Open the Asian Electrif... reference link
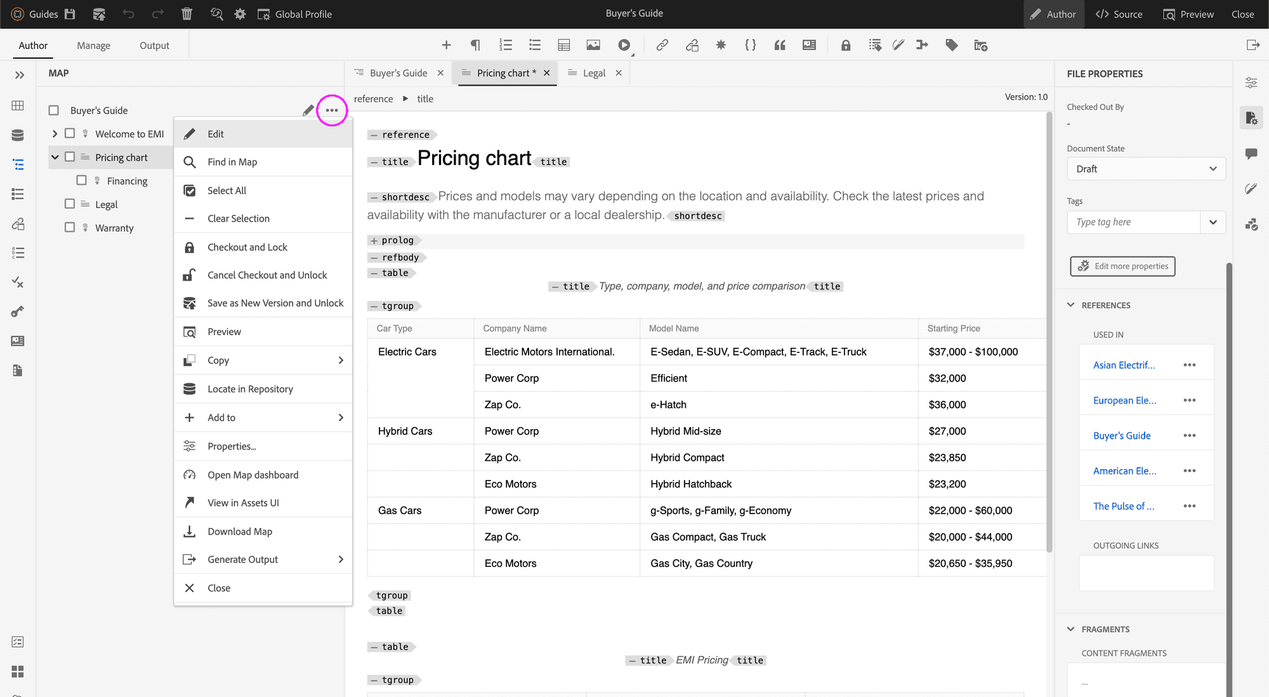This screenshot has width=1269, height=697. coord(1124,365)
